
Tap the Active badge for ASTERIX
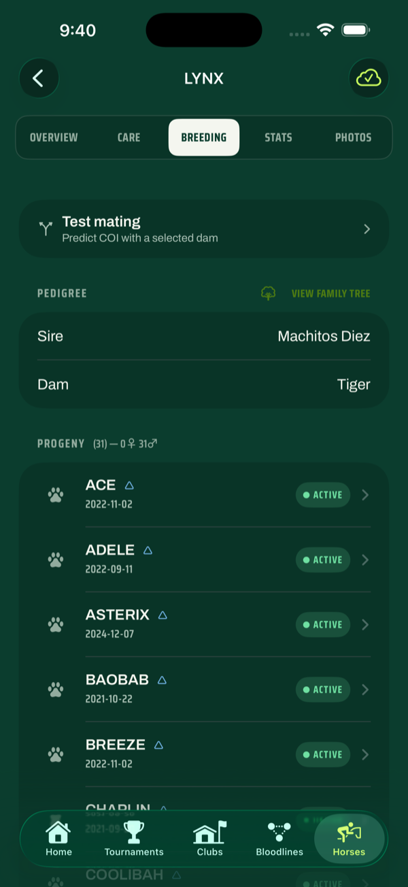point(323,625)
